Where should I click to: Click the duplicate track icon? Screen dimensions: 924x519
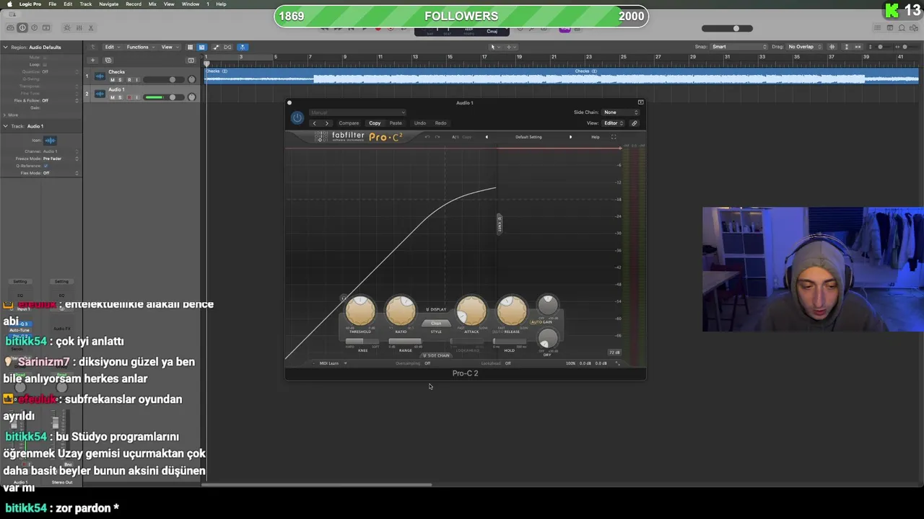tap(108, 61)
